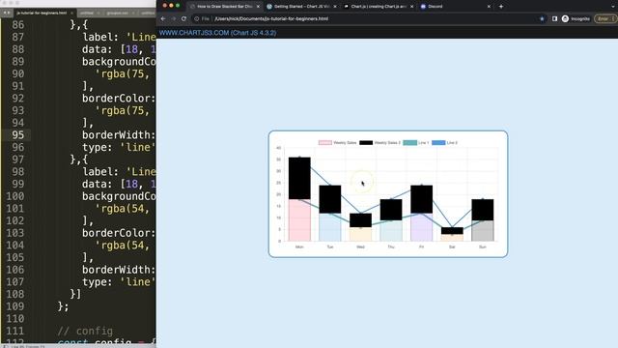The height and width of the screenshot is (348, 618).
Task: Click 'borderColor:' on line 103
Action: (x=119, y=233)
